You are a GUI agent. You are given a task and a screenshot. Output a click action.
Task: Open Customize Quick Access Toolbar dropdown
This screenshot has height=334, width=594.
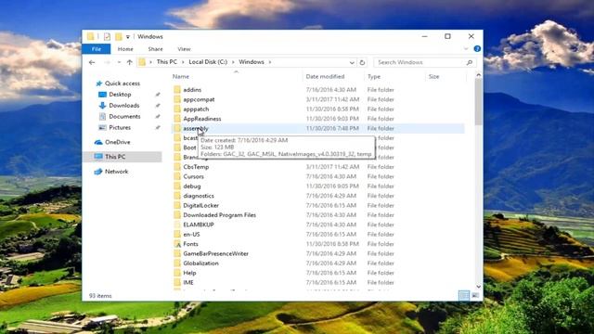tap(128, 37)
